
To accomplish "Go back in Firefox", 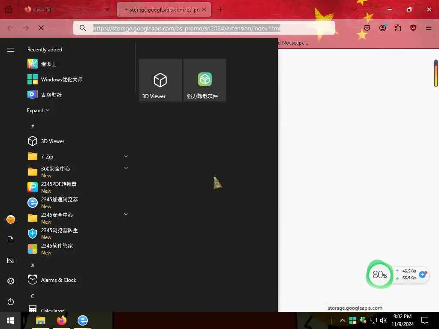I will (x=10, y=28).
